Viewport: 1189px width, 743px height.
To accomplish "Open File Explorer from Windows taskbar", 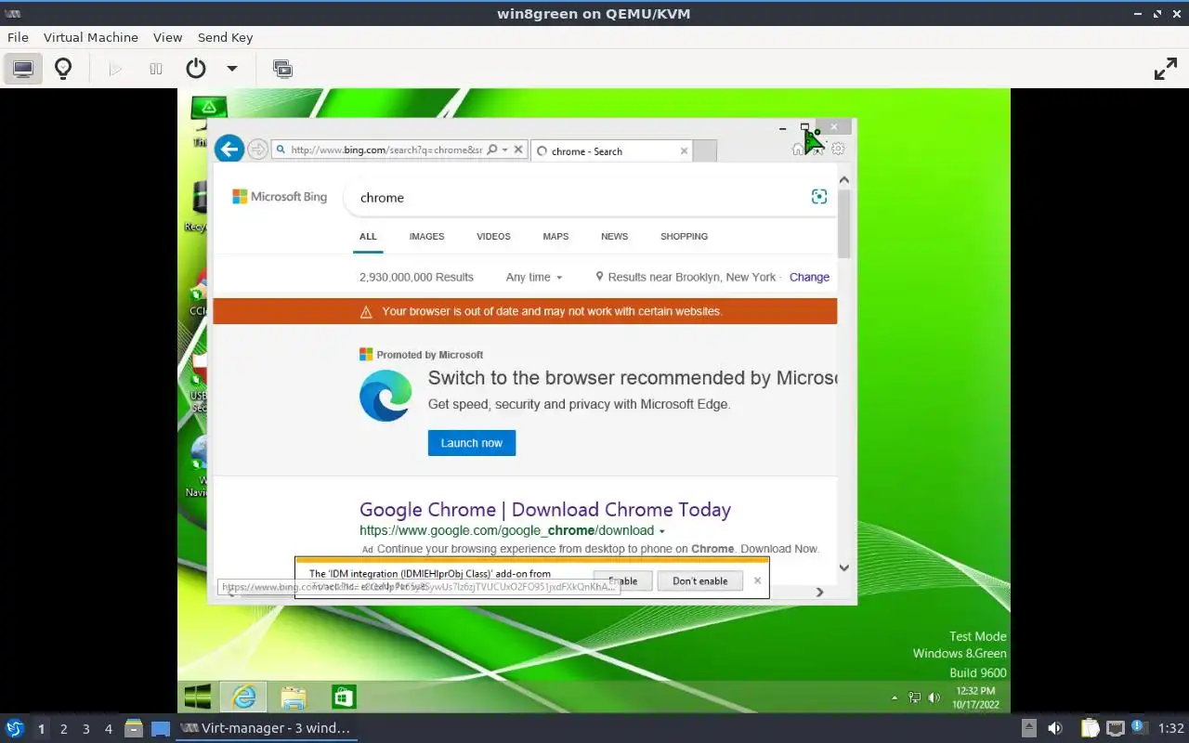I will 294,697.
